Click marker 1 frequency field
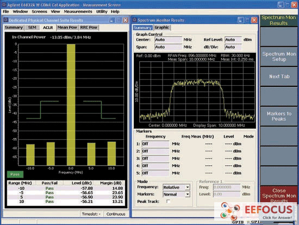The width and height of the screenshot is (299, 225). tap(155, 144)
